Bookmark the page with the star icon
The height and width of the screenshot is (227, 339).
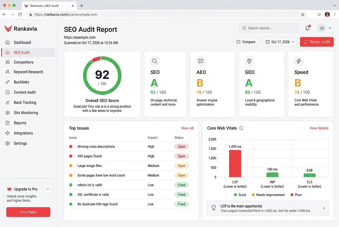pos(303,14)
